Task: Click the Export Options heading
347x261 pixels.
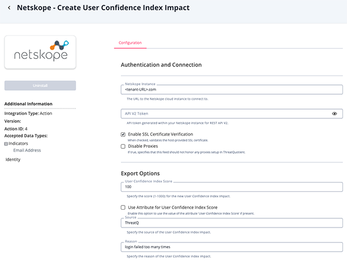Action: coord(141,173)
